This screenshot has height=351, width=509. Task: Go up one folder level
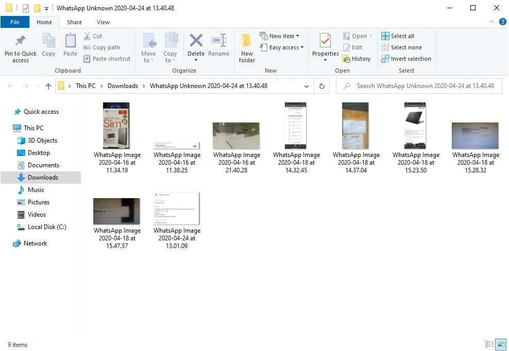pyautogui.click(x=48, y=86)
